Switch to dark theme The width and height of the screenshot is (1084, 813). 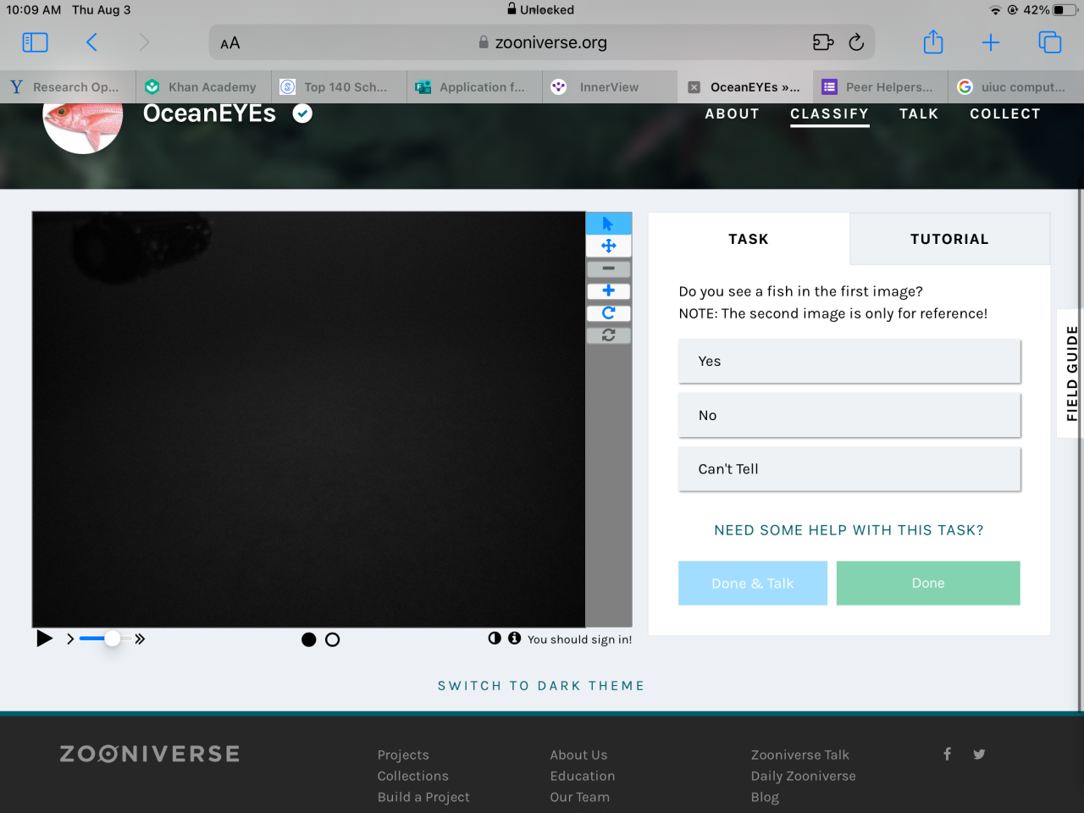[x=541, y=686]
